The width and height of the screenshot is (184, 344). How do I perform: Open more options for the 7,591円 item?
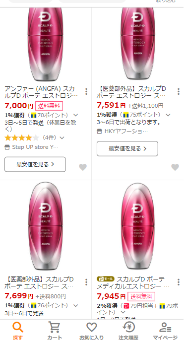[179, 91]
